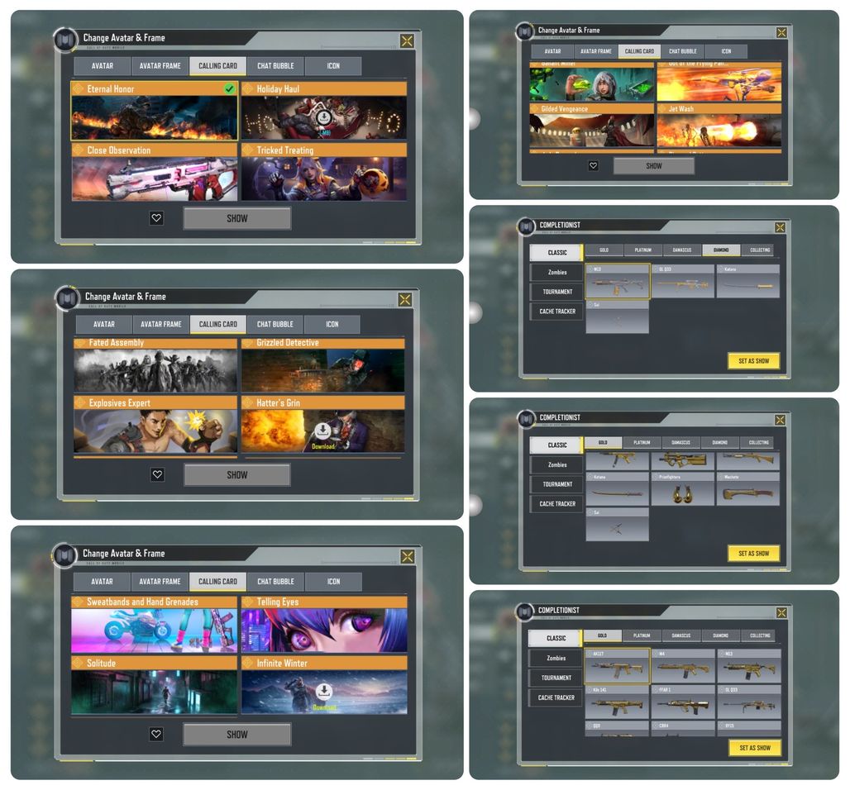Click SET AS SHOW in the Prizefighters window
The height and width of the screenshot is (790, 850).
tap(754, 553)
